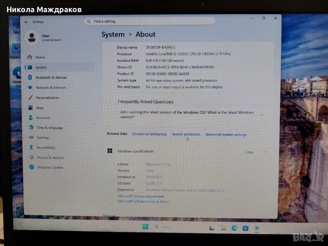Click the Personalisation paintbrush icon
The width and height of the screenshot is (328, 246).
coord(30,98)
